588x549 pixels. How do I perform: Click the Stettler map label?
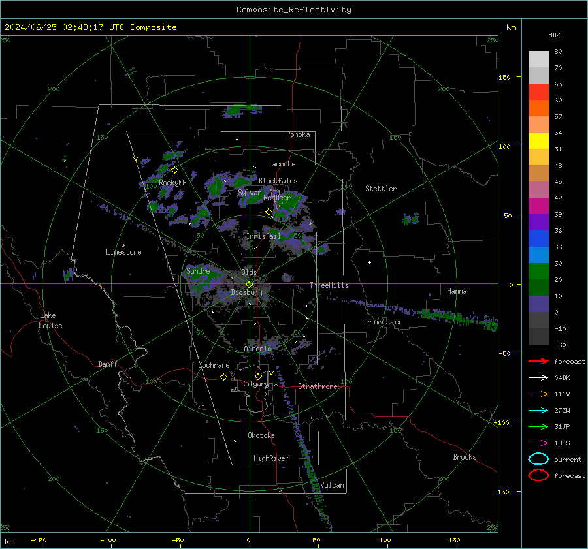(x=381, y=189)
